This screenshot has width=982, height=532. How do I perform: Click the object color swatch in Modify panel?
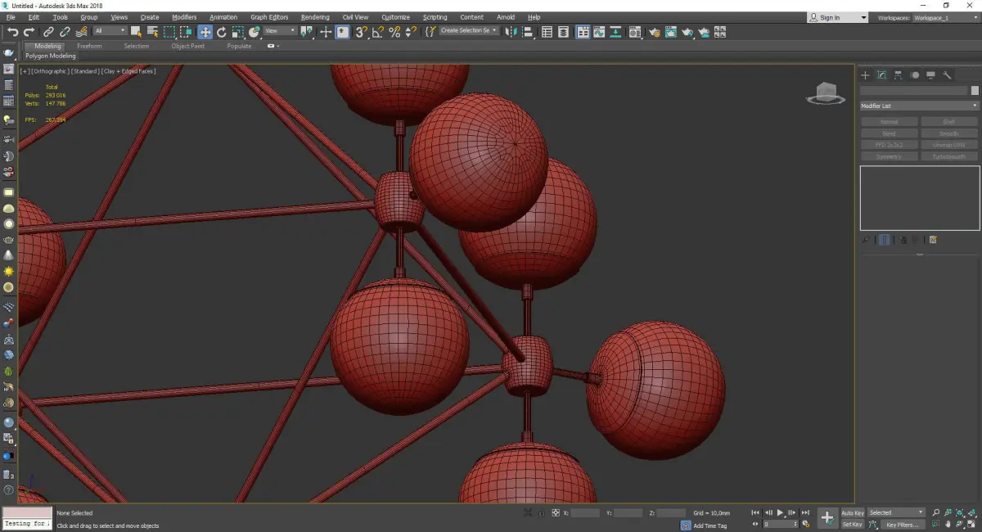tap(975, 91)
